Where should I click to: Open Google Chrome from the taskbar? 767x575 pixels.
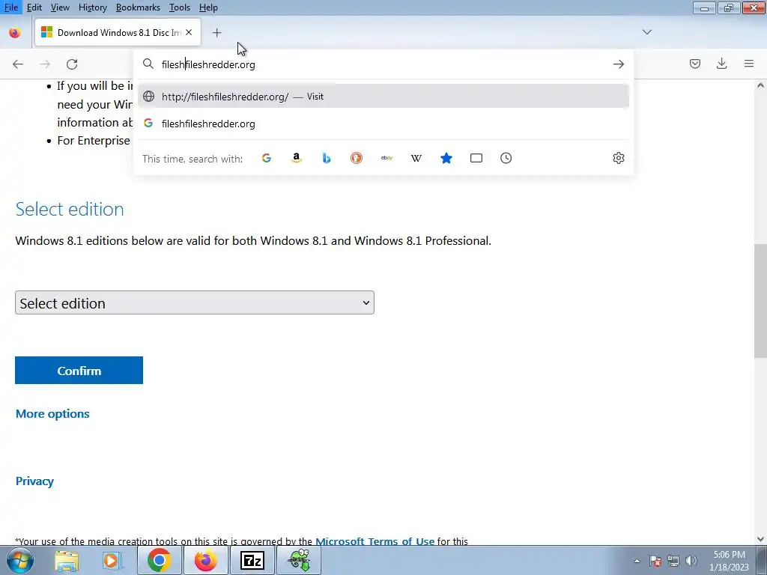(x=159, y=560)
